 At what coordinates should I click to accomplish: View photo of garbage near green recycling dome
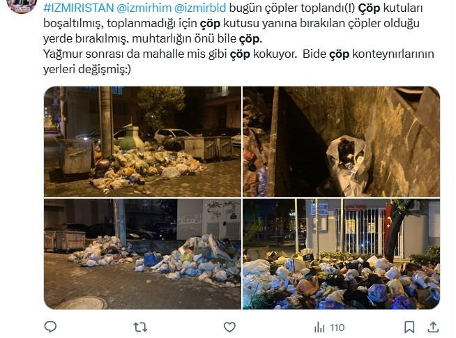pos(142,141)
